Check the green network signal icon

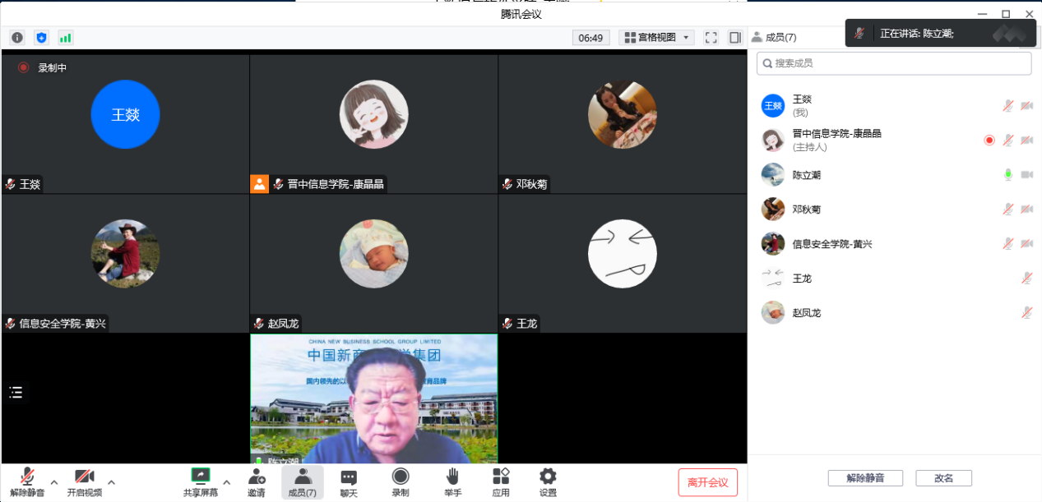point(65,38)
